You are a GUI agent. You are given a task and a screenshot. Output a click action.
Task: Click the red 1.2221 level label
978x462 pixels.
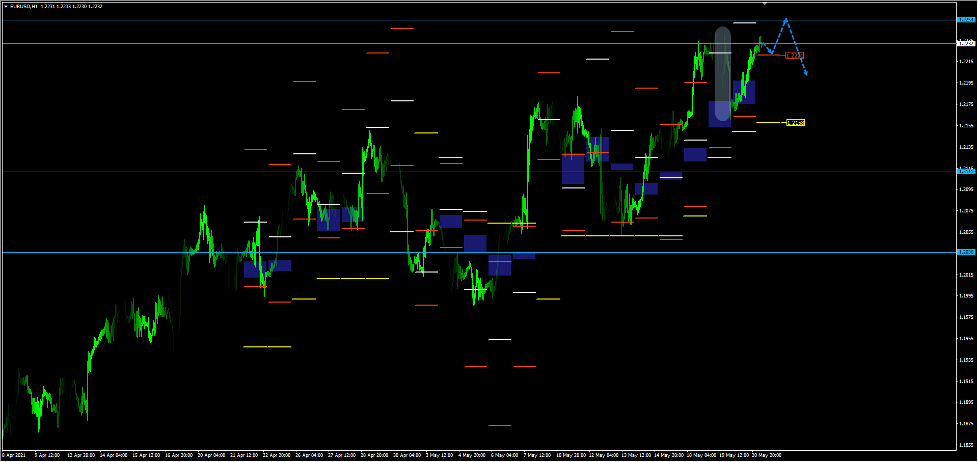pos(794,56)
